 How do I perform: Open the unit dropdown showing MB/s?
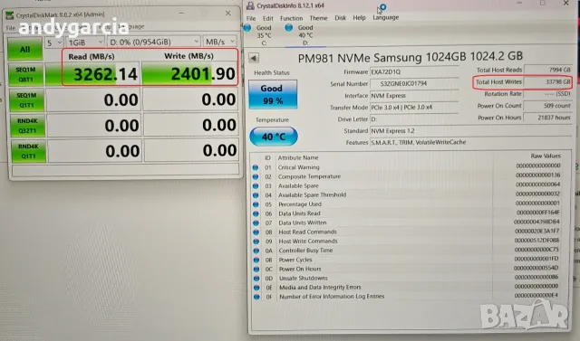click(219, 42)
